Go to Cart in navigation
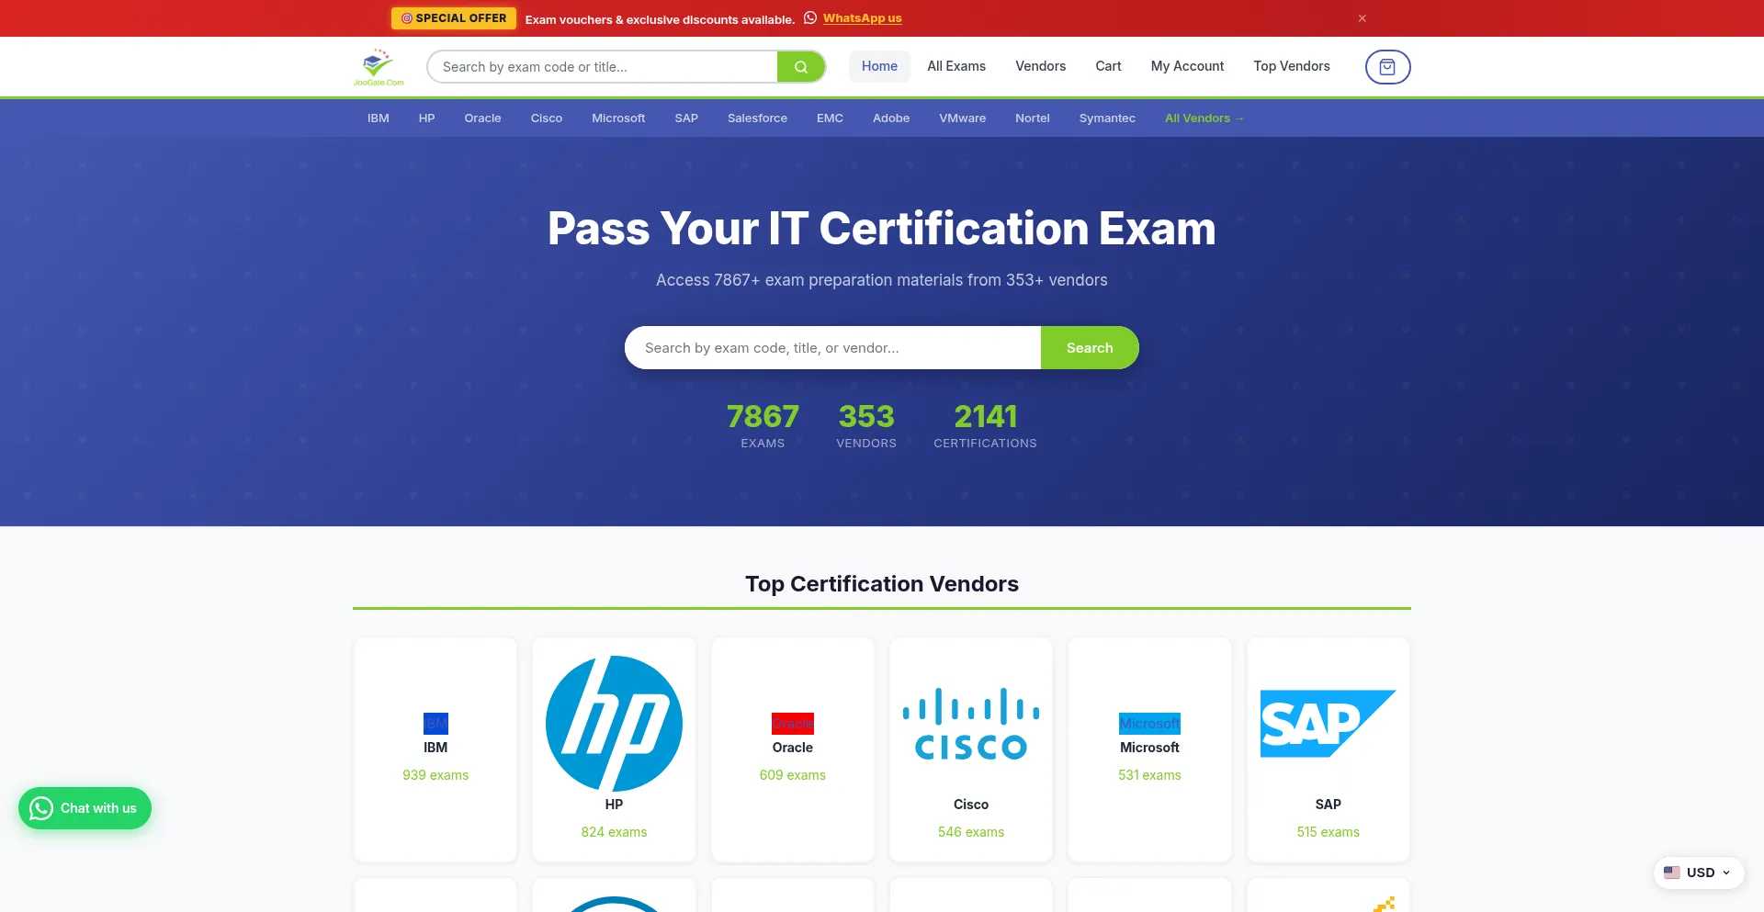The width and height of the screenshot is (1764, 912). (x=1108, y=66)
